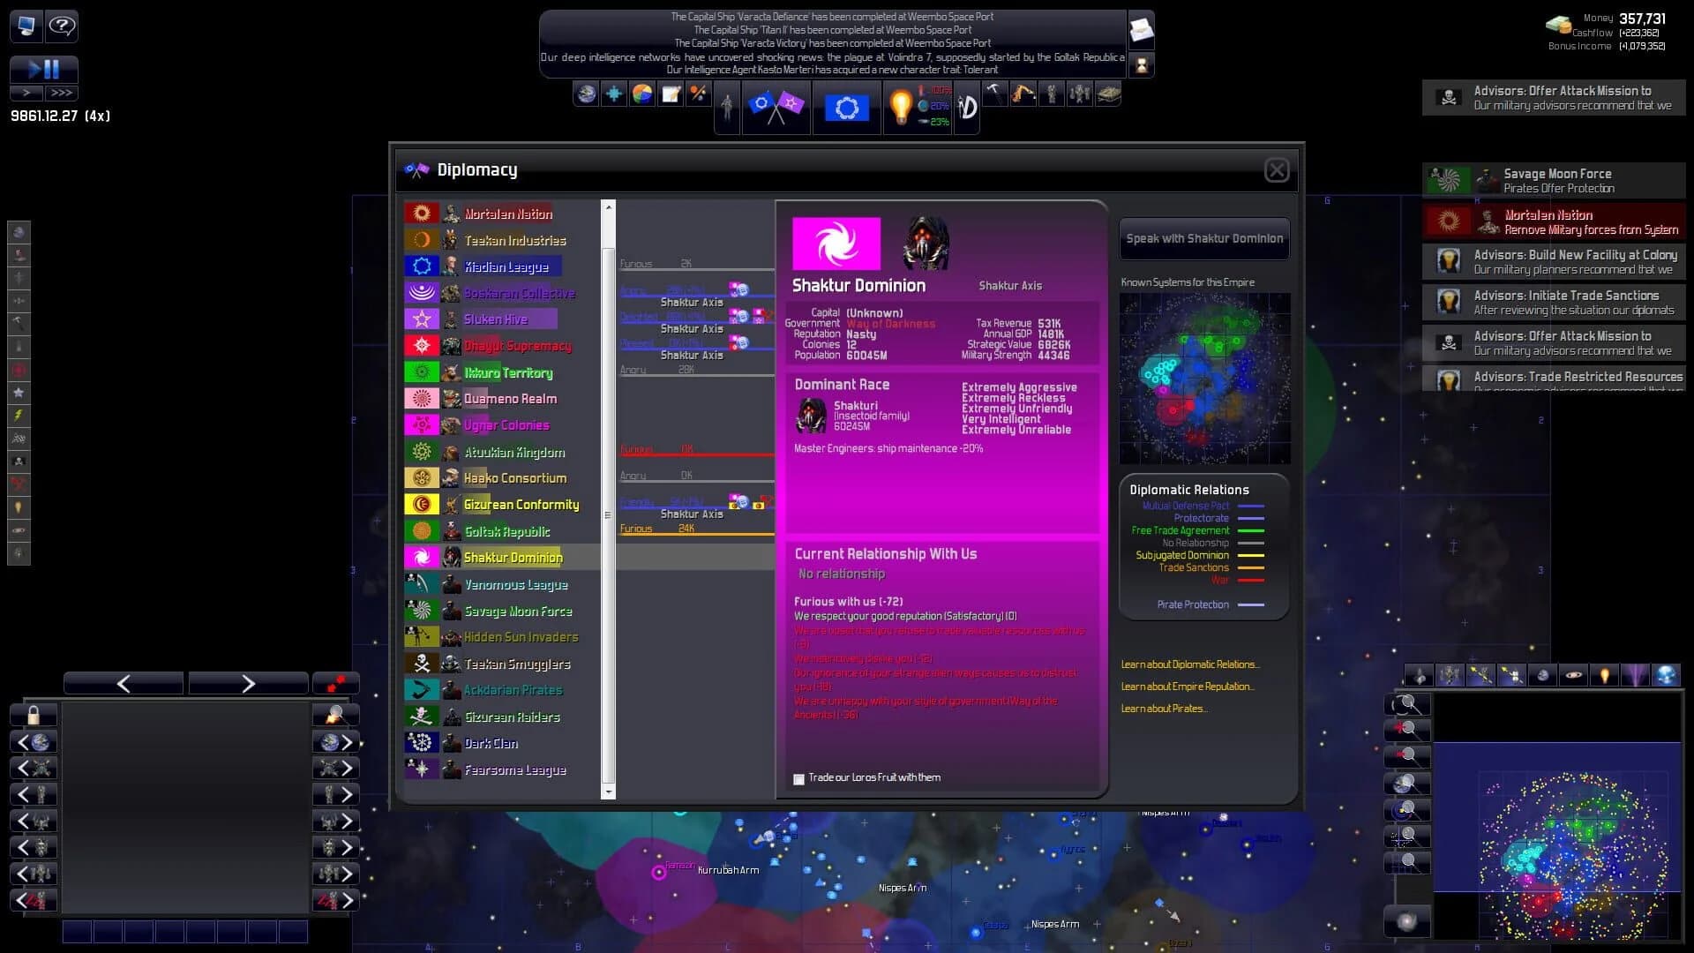Select Goltak Republic in the empires list
This screenshot has width=1694, height=953.
[507, 531]
